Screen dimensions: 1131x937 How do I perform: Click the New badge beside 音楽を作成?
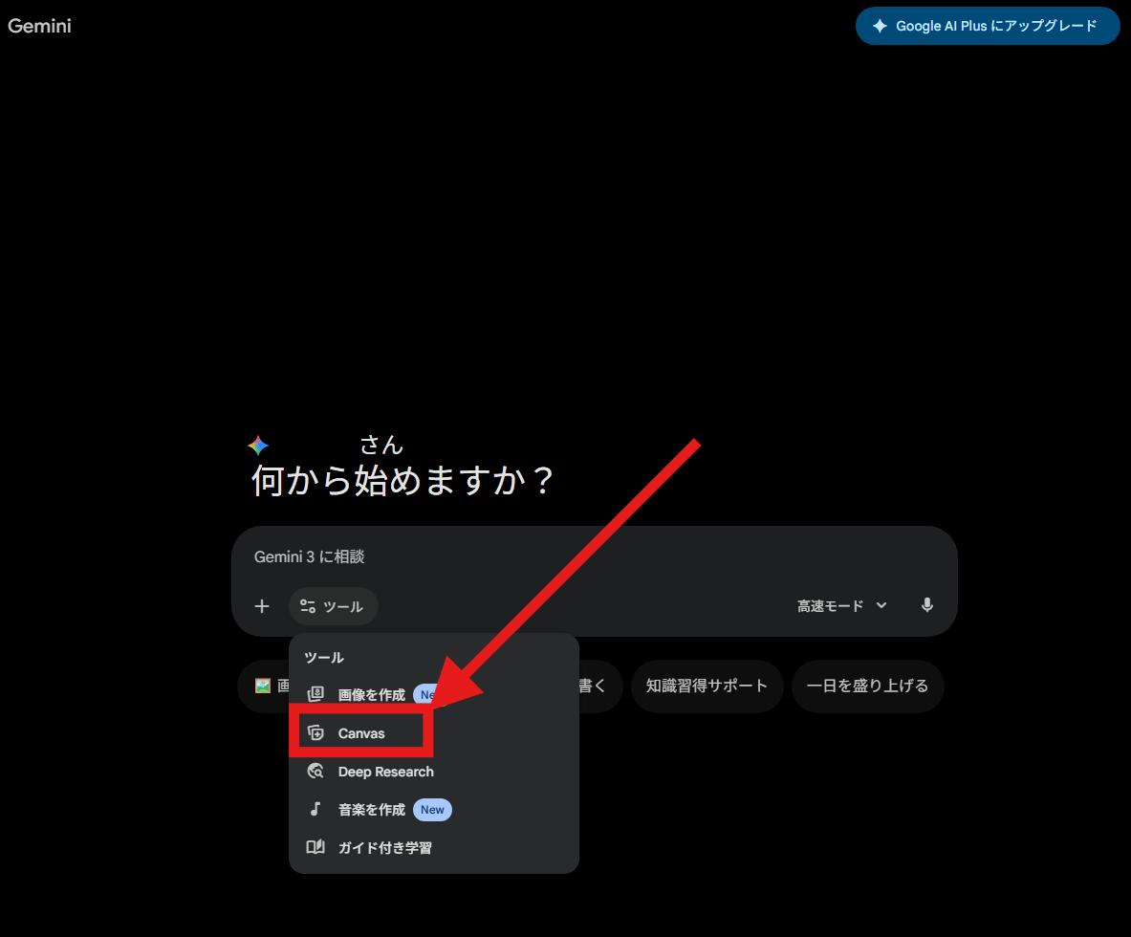pos(432,810)
